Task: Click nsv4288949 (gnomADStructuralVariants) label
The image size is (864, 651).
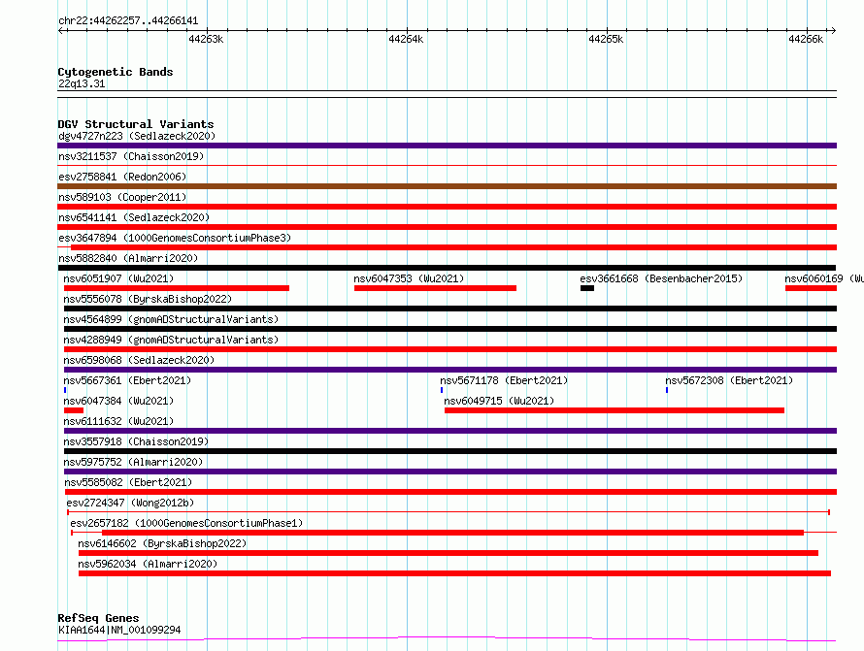Action: click(171, 340)
